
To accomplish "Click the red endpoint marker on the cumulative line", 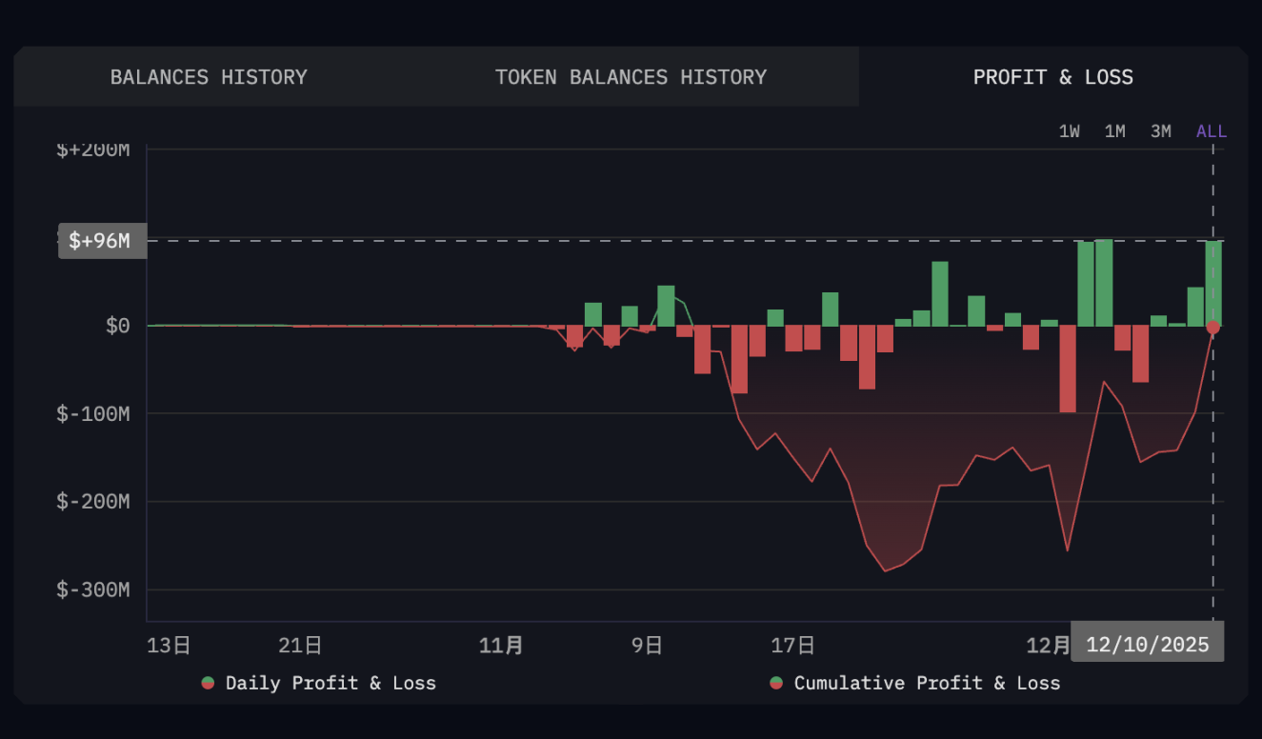I will click(1212, 327).
